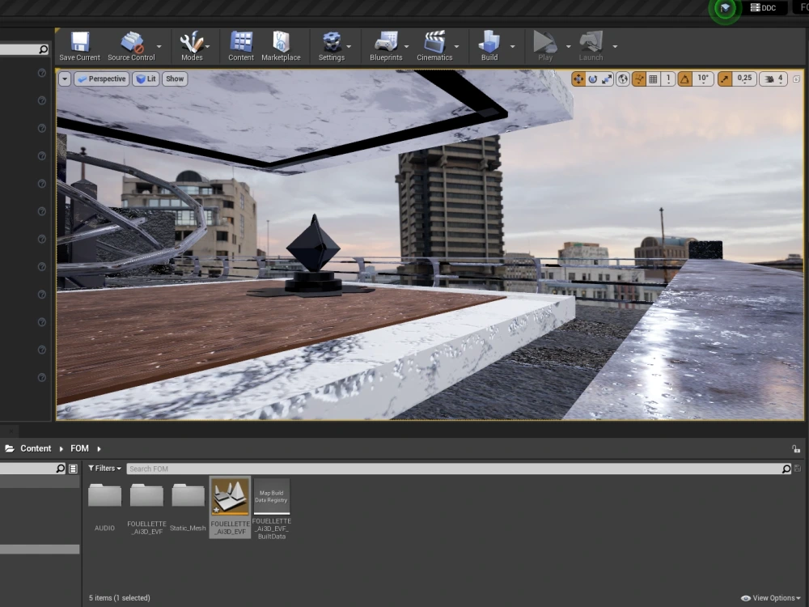This screenshot has height=607, width=809.
Task: Select the Rotate tool in the viewport toolbar
Action: pyautogui.click(x=591, y=79)
